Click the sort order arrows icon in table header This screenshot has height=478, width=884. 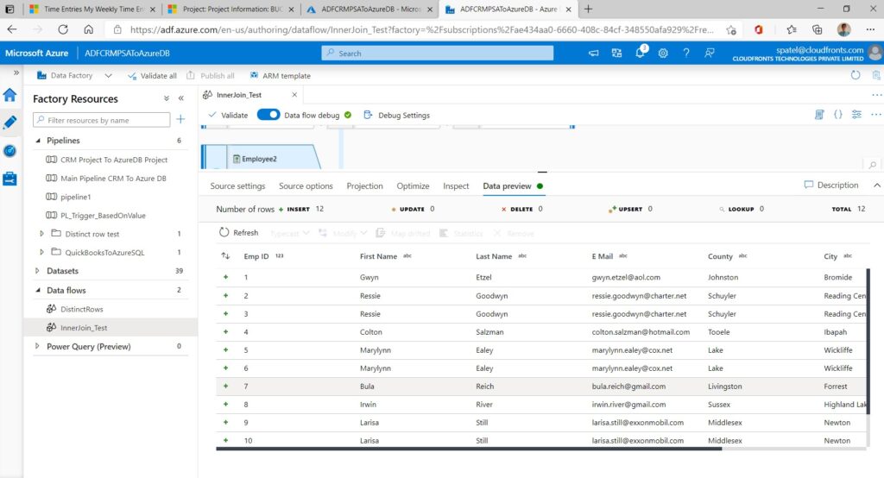pos(225,256)
